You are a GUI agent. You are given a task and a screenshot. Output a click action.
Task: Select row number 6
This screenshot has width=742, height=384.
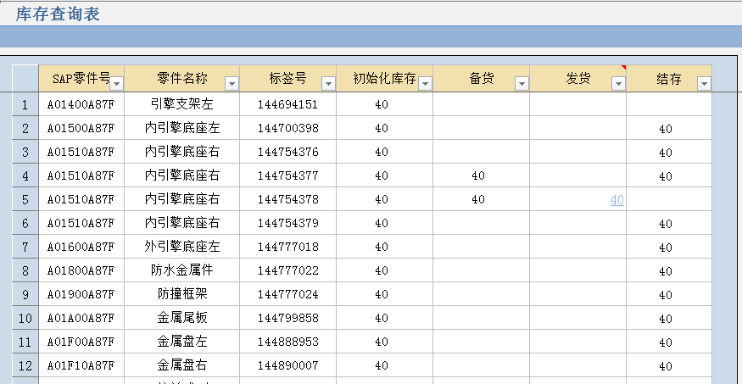[x=25, y=223]
